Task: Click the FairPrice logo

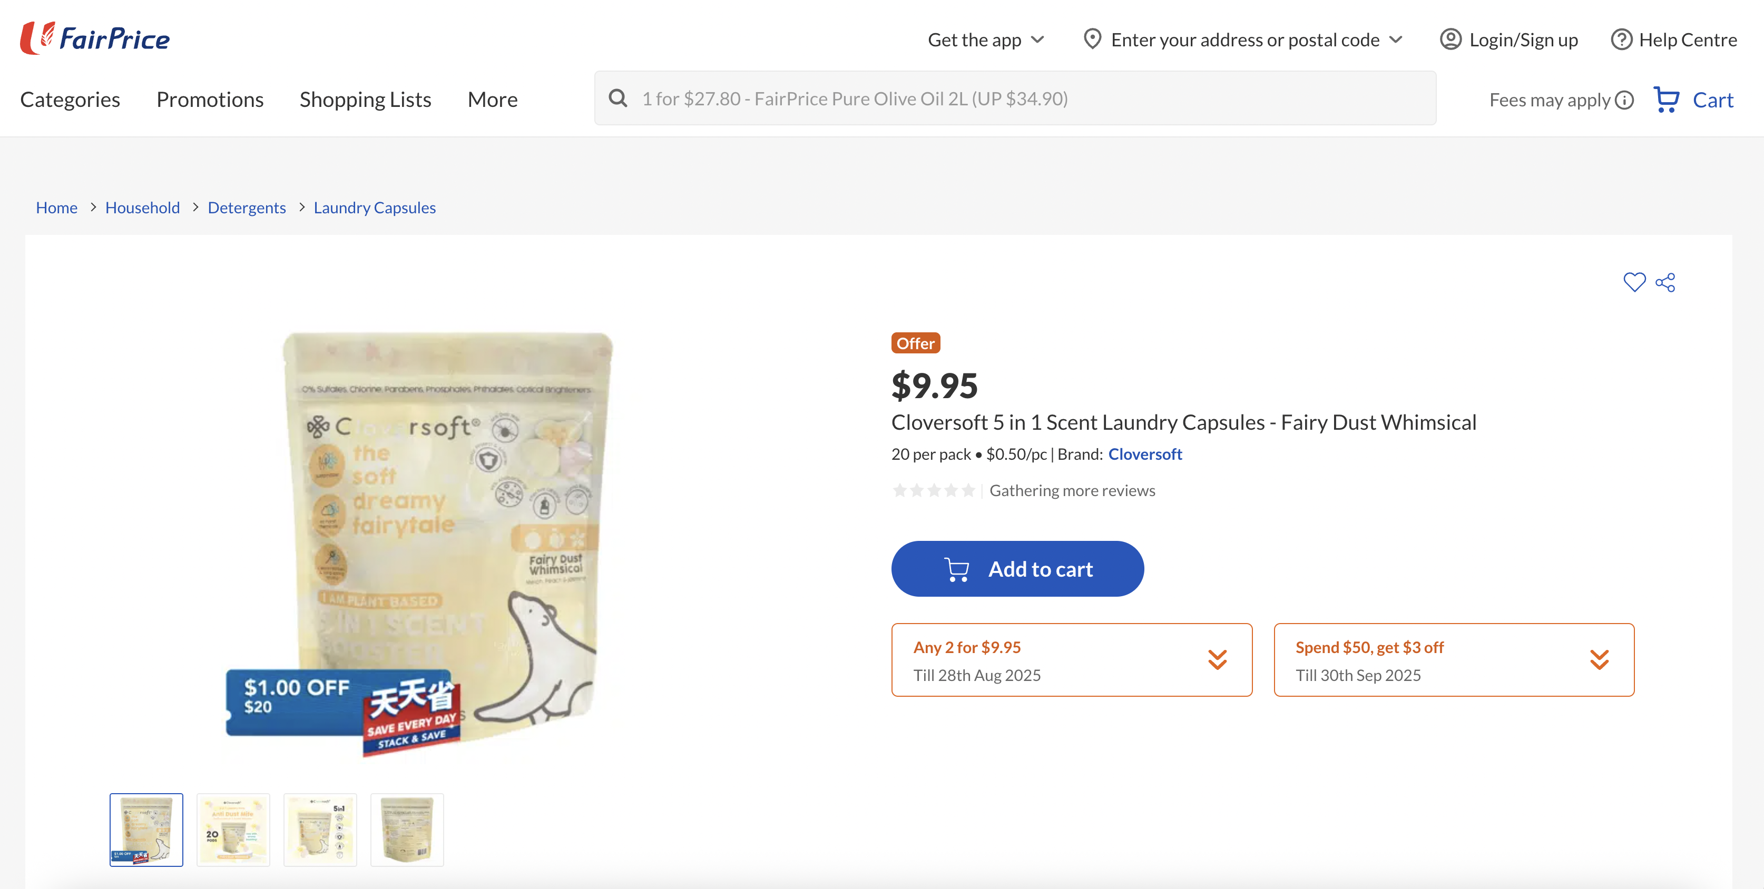Action: pyautogui.click(x=95, y=38)
